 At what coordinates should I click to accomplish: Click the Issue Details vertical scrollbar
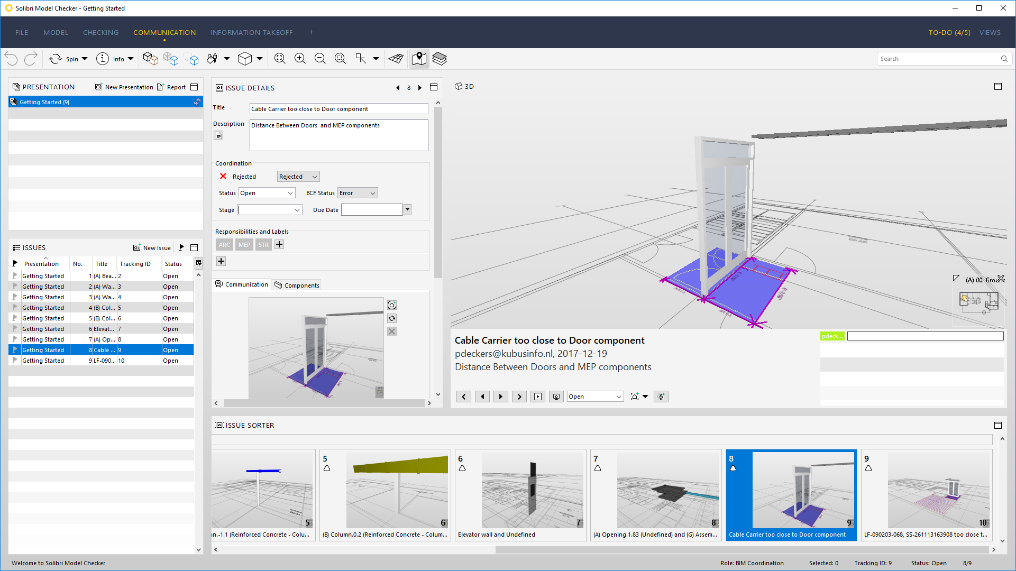pyautogui.click(x=438, y=192)
